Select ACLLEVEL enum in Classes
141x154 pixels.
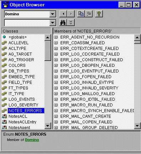(19, 43)
